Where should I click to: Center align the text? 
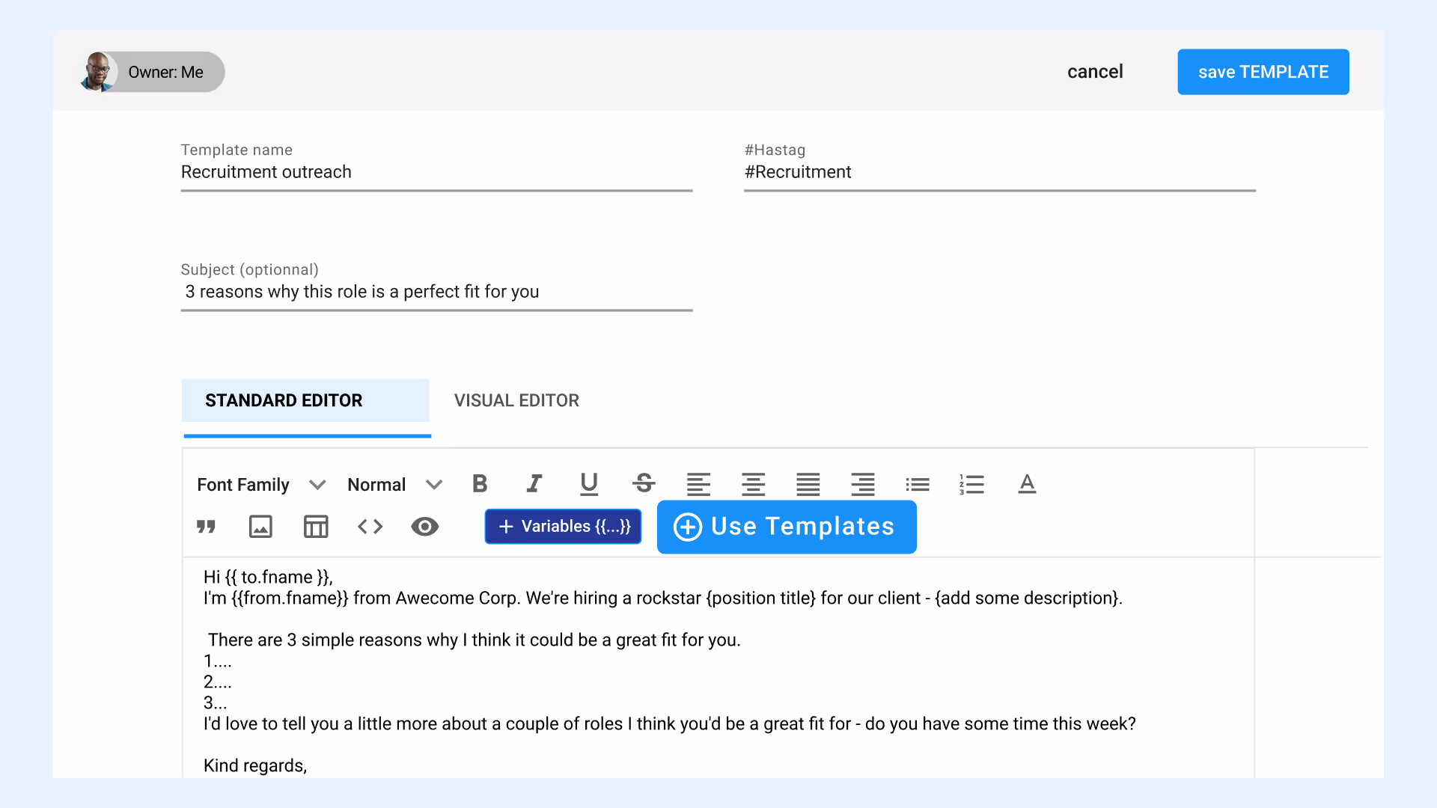[x=753, y=485]
